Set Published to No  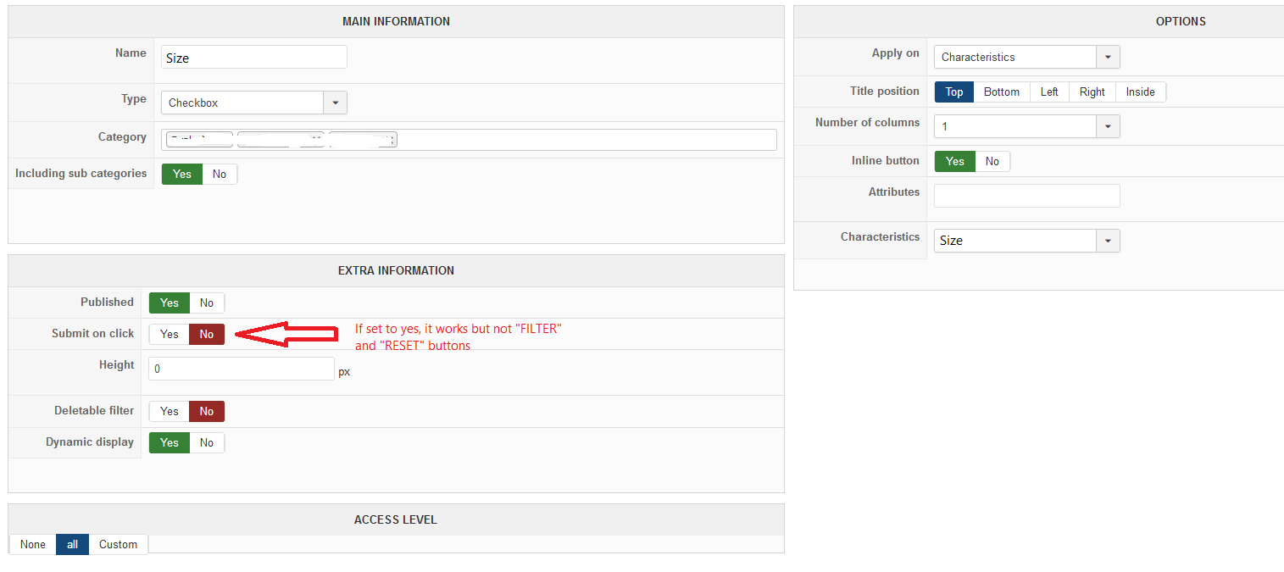tap(207, 303)
